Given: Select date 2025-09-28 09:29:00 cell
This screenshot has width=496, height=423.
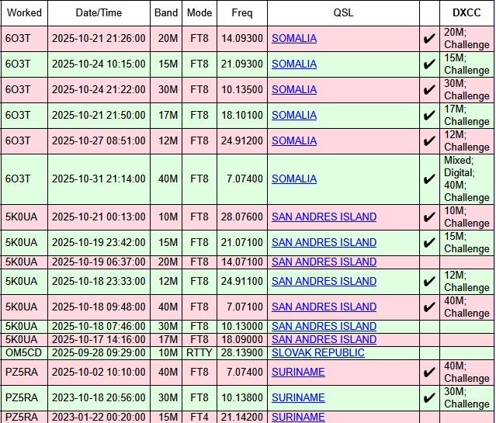Looking at the screenshot, I should (x=99, y=353).
